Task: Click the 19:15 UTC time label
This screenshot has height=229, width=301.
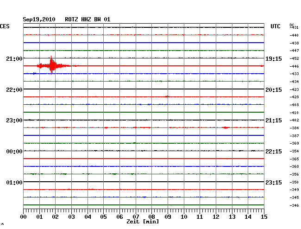Action: (274, 59)
